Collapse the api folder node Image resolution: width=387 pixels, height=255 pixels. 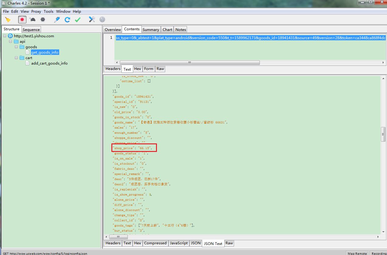11,42
